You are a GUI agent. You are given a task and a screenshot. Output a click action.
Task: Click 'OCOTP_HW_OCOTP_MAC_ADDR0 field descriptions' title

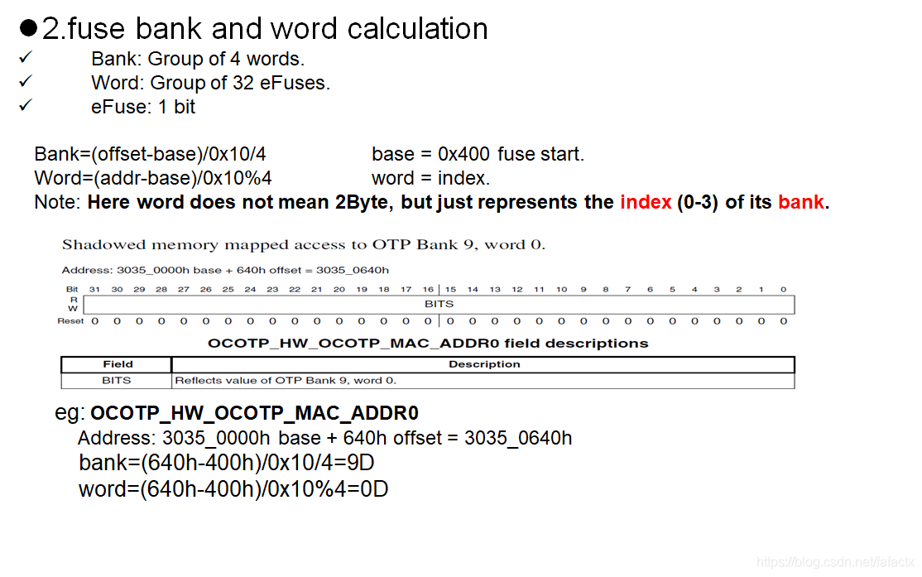[x=428, y=344]
